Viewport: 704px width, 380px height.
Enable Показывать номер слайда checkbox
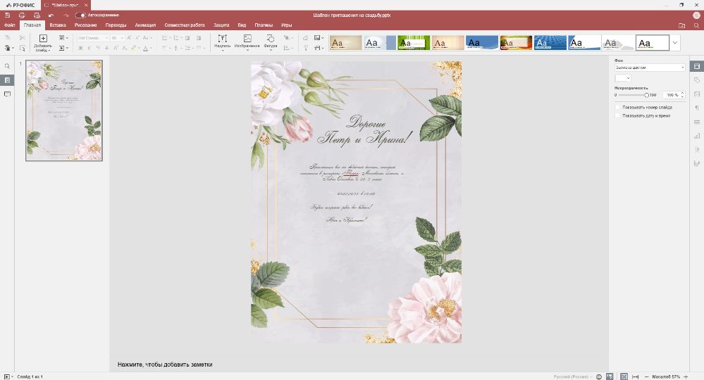[x=618, y=108]
